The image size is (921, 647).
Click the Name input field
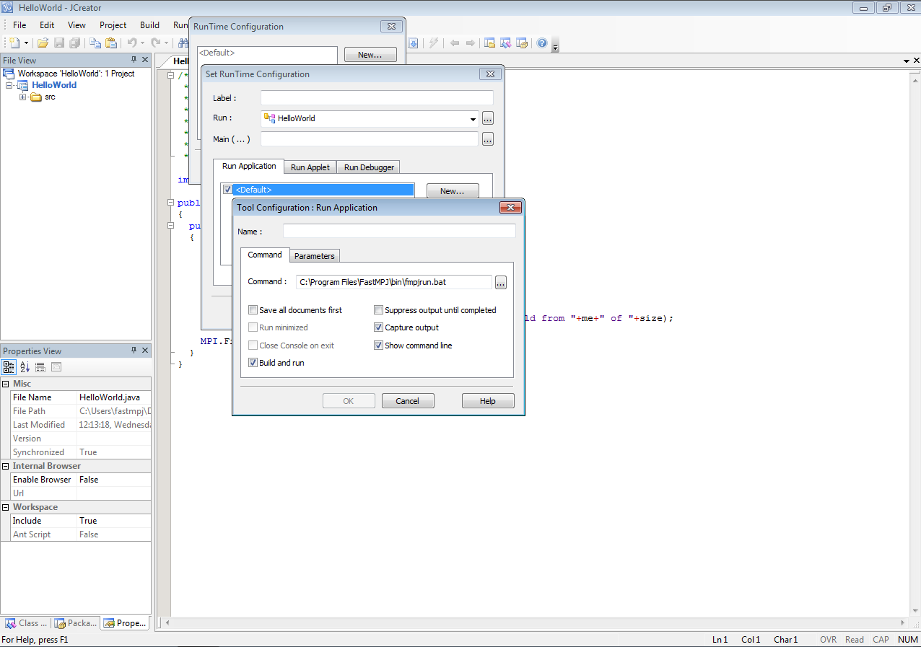[x=399, y=231]
